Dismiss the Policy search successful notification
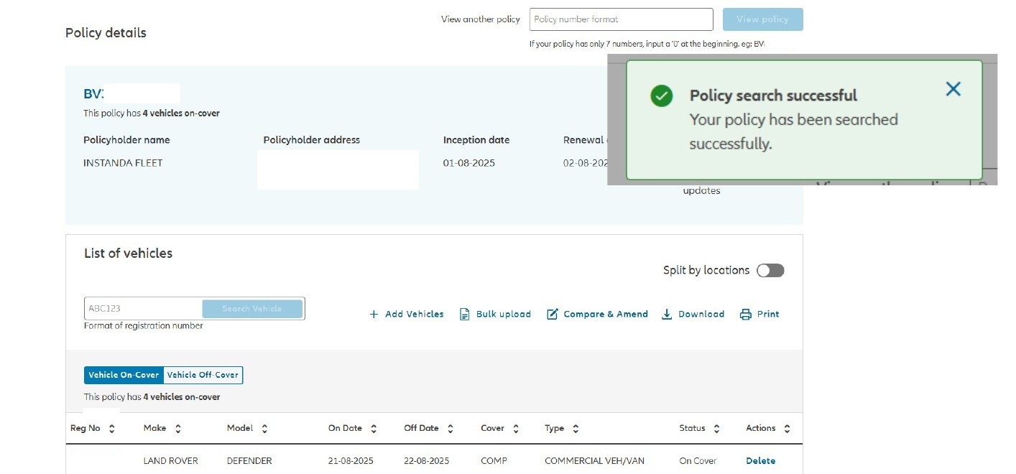This screenshot has width=1016, height=474. coord(953,89)
